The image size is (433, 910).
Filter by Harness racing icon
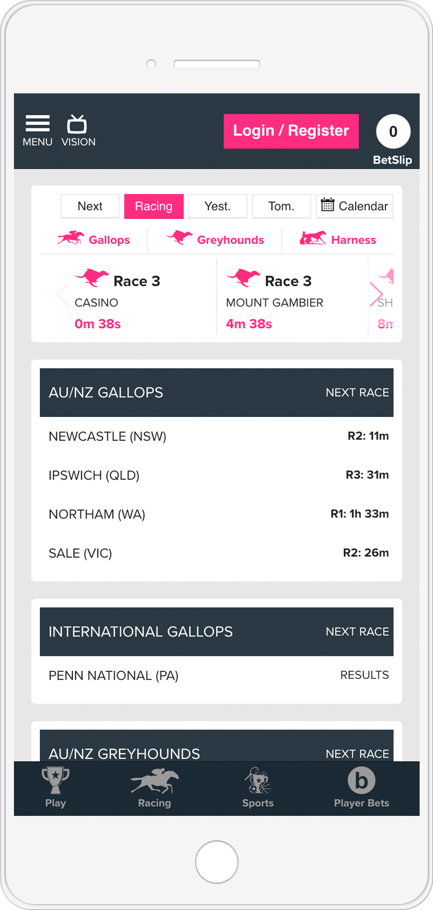[x=313, y=238]
